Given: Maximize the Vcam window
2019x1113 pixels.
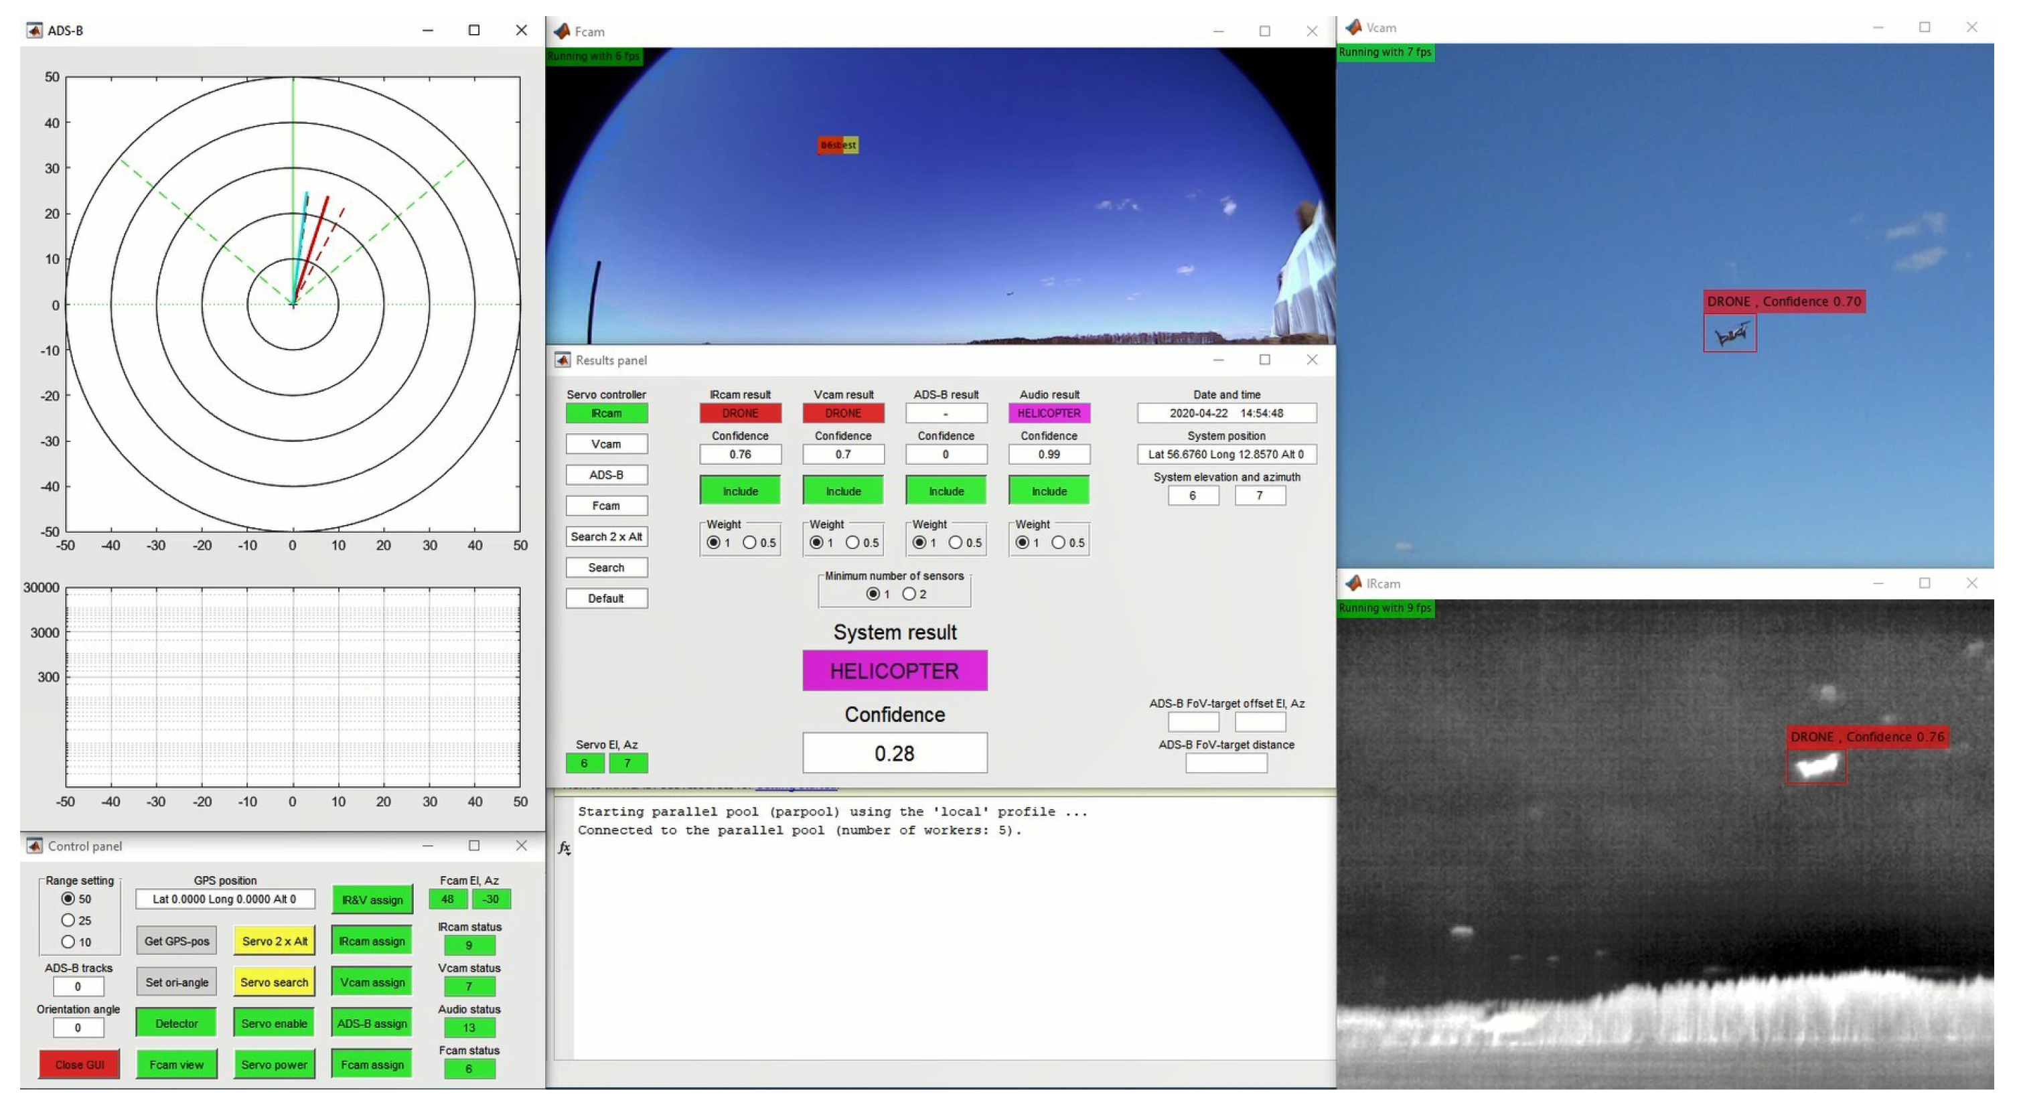Looking at the screenshot, I should tap(1924, 27).
